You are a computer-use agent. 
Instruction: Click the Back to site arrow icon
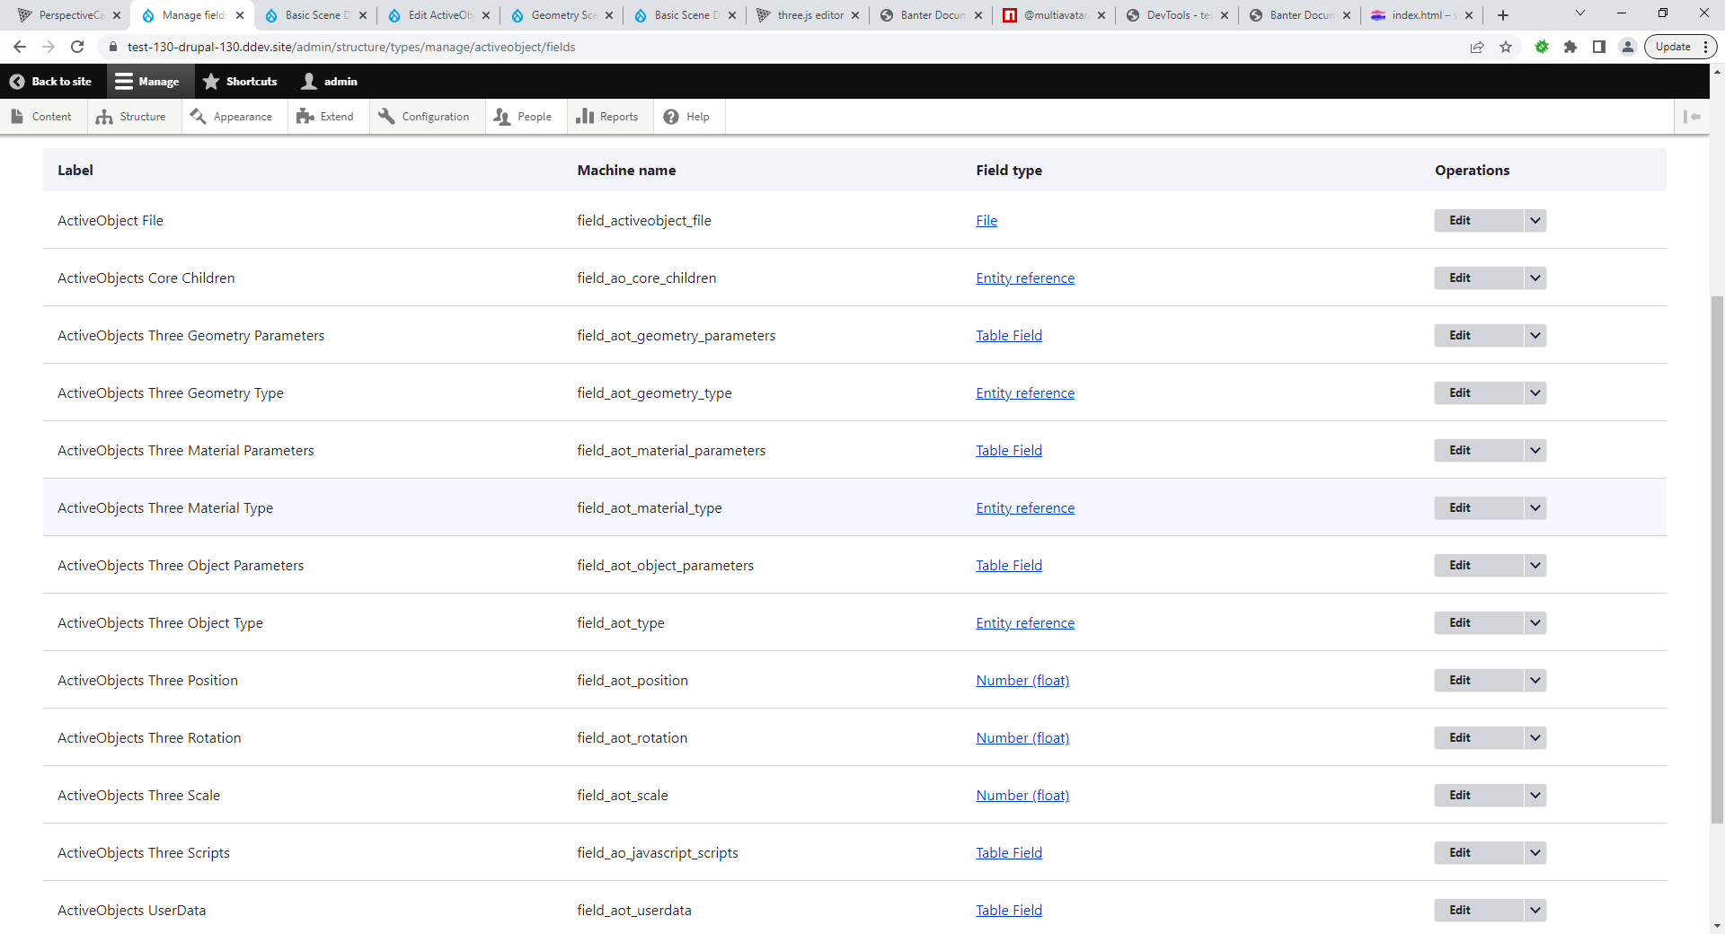coord(17,82)
